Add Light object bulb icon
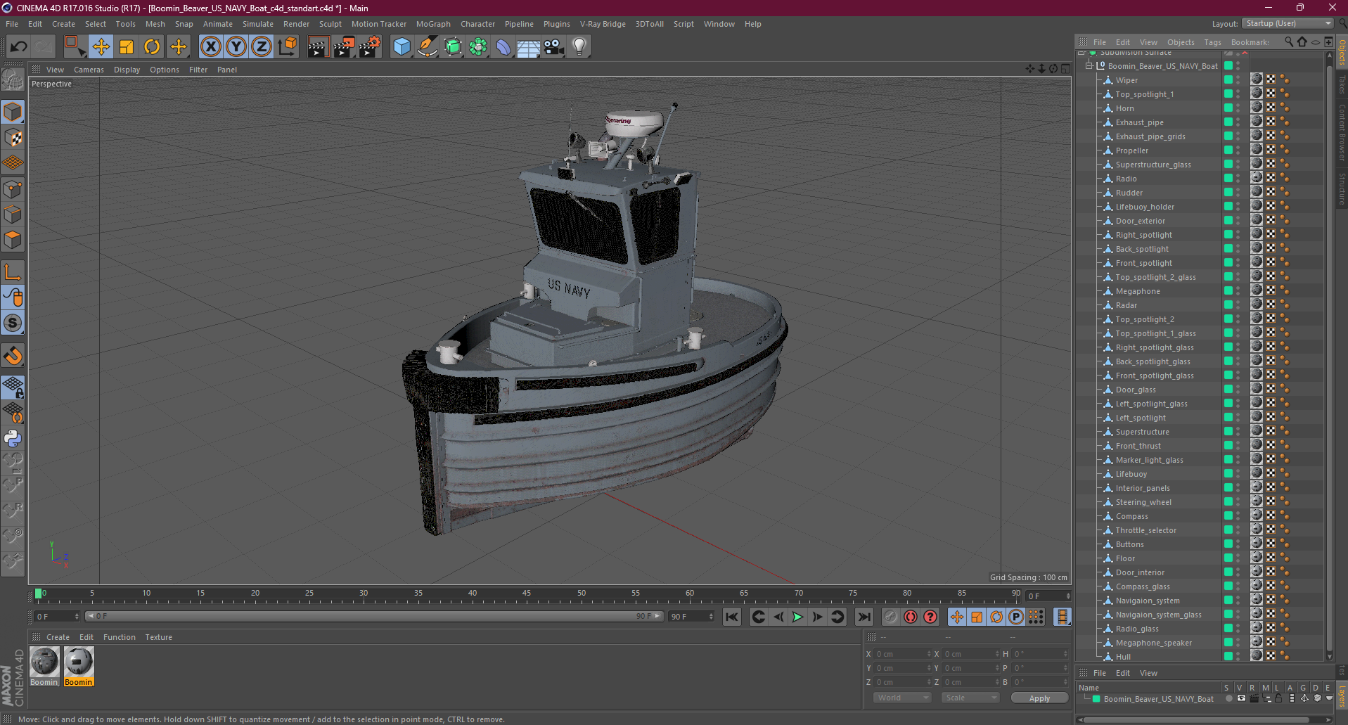The height and width of the screenshot is (725, 1348). click(x=579, y=47)
